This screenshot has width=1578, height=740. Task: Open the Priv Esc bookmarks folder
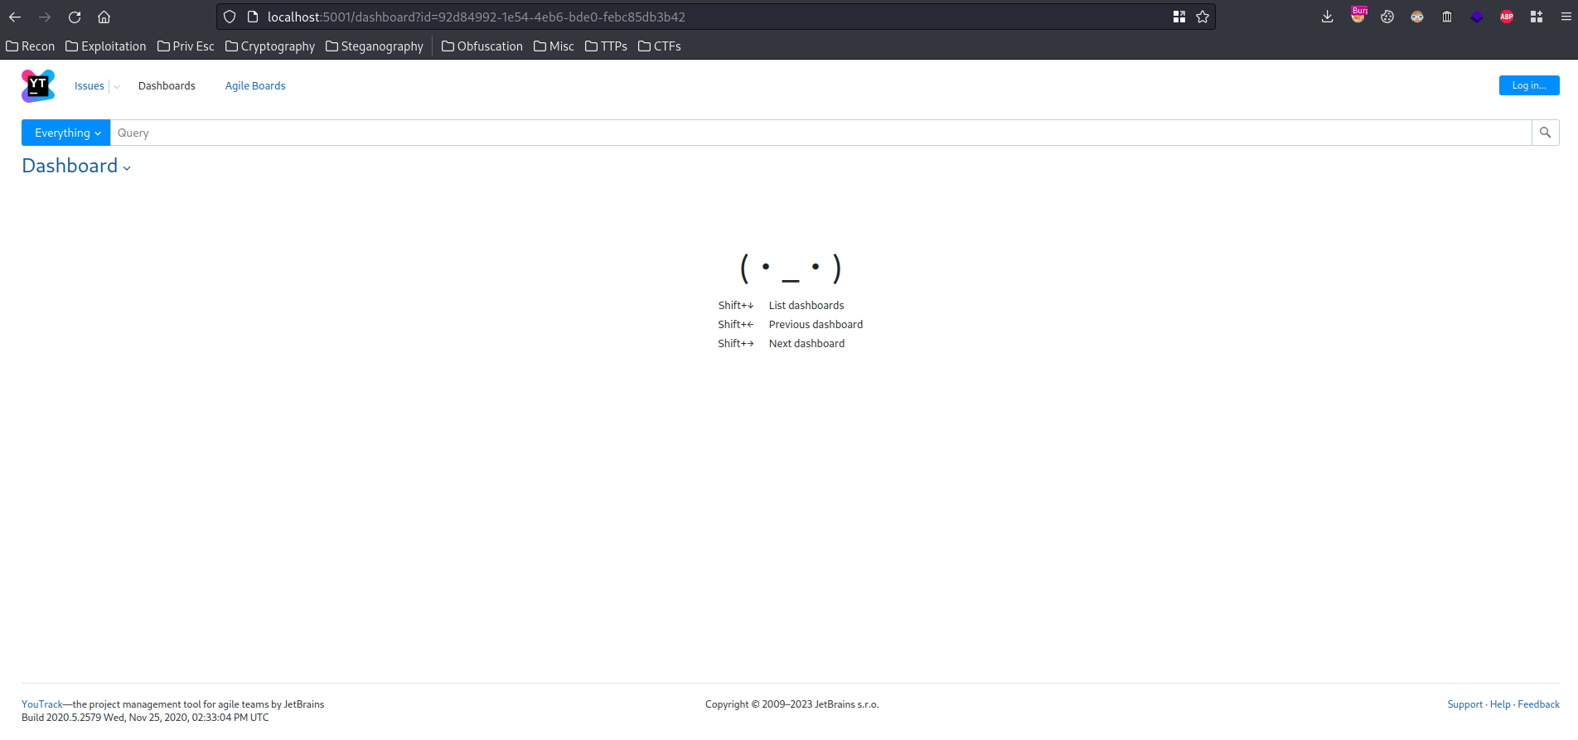click(186, 46)
